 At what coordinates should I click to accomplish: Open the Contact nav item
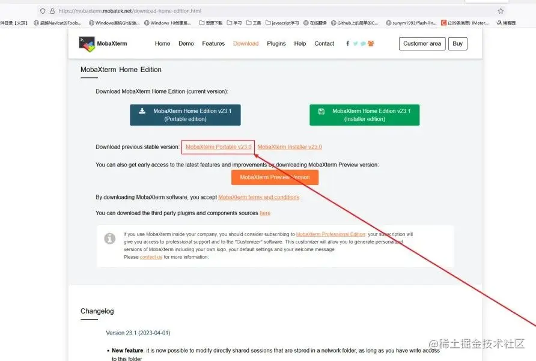324,43
